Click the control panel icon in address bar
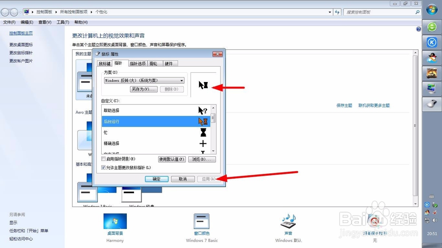 (27, 12)
